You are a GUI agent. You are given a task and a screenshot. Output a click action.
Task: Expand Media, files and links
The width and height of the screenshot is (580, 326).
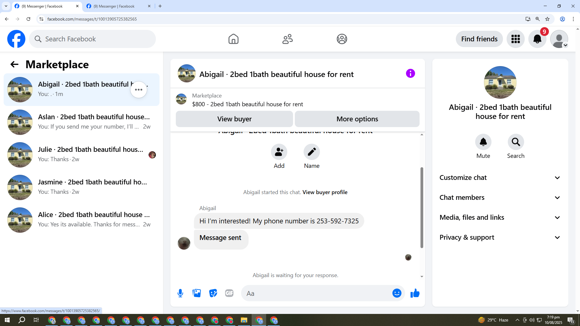coord(500,218)
